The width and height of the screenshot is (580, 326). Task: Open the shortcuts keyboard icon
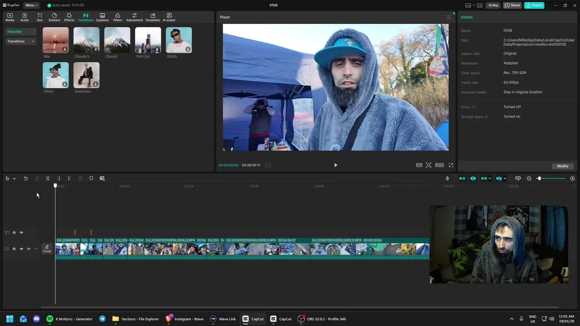pos(480,5)
